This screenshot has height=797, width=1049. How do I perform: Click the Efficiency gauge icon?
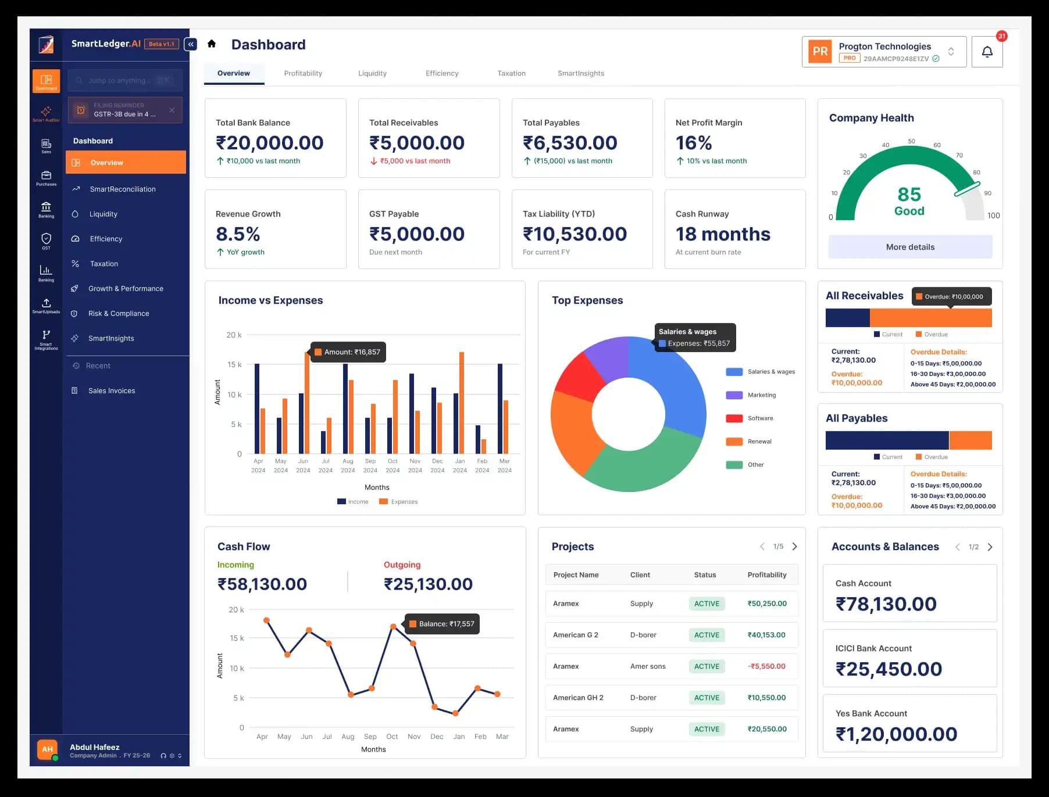pyautogui.click(x=75, y=239)
